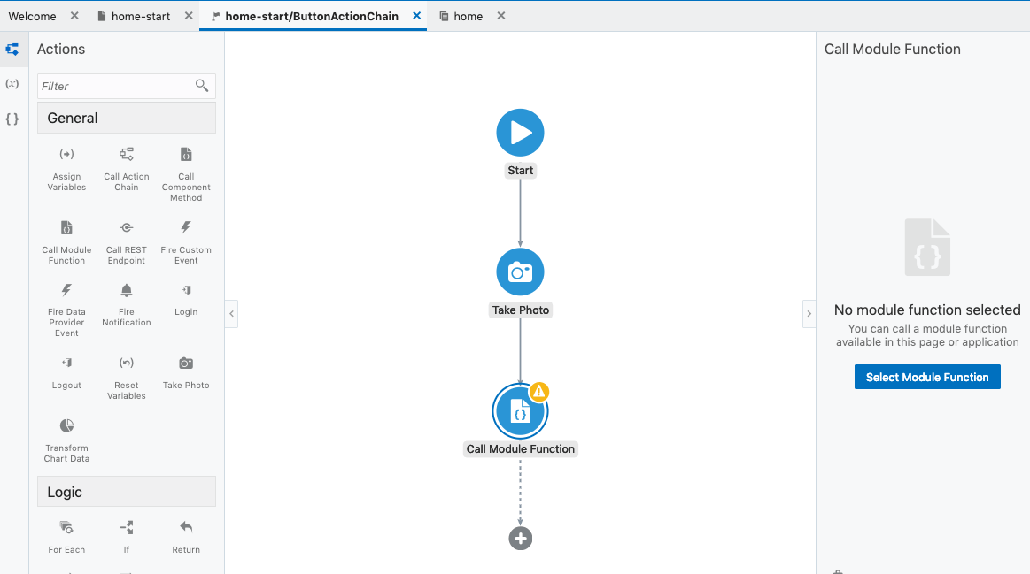Viewport: 1030px width, 574px height.
Task: Open the Variables view in left sidebar
Action: click(x=12, y=84)
